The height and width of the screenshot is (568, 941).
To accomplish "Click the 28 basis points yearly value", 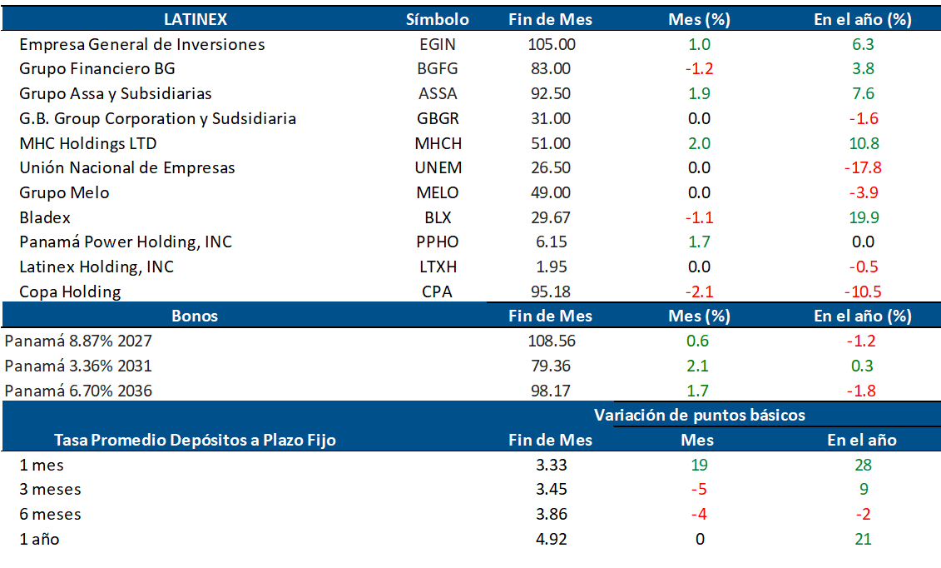I will [x=863, y=466].
